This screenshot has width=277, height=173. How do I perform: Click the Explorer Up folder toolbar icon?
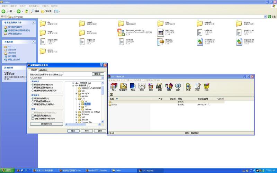[x=26, y=11]
